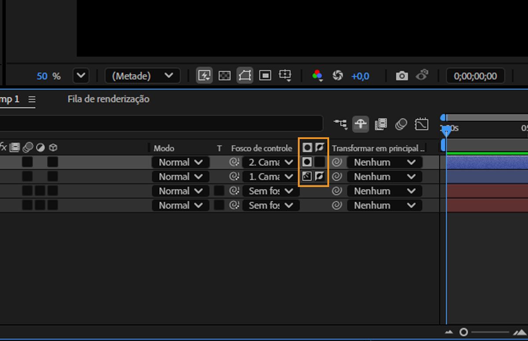Open the Graph Editor icon
The width and height of the screenshot is (528, 341).
(x=422, y=124)
